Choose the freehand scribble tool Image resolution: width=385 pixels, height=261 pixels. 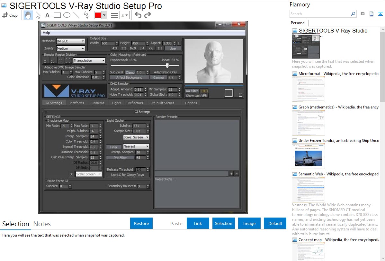click(x=86, y=15)
